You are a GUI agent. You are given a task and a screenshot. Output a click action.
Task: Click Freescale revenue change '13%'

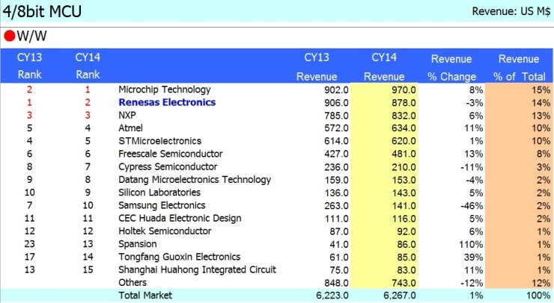tap(473, 154)
